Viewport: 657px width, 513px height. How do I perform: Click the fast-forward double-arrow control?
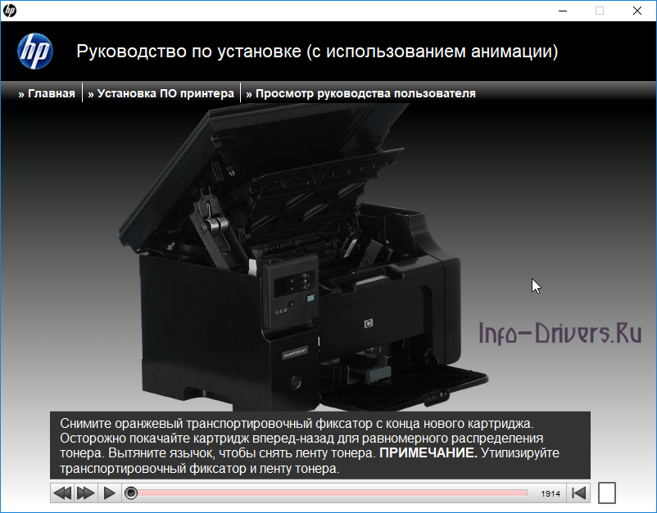[85, 493]
